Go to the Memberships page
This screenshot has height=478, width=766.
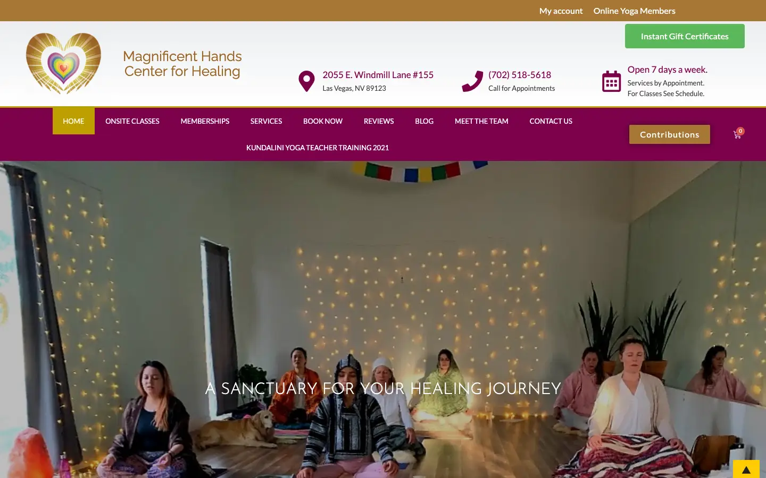(x=205, y=121)
